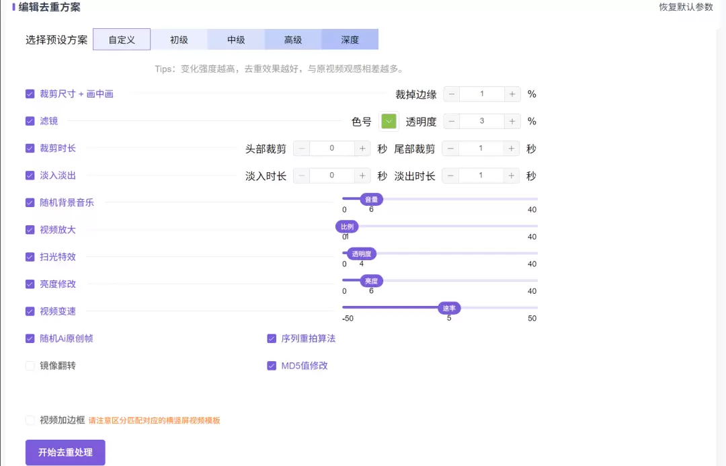
Task: Increase 透明度 with plus icon
Action: [x=512, y=122]
